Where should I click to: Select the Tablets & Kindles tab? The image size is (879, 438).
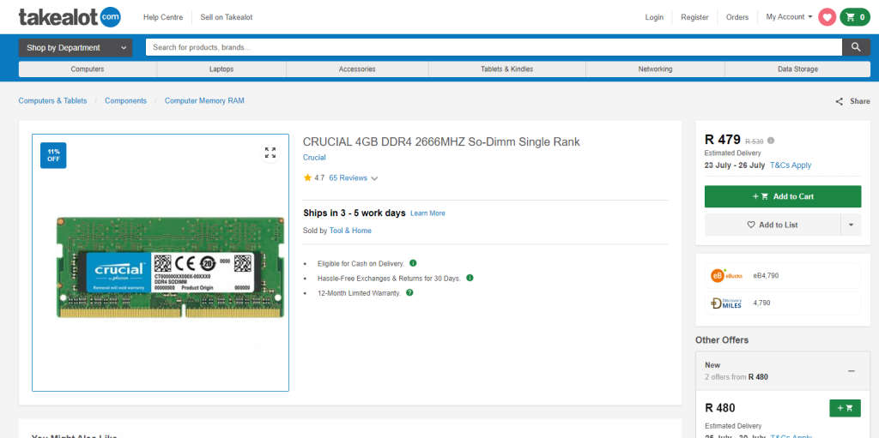[x=506, y=69]
